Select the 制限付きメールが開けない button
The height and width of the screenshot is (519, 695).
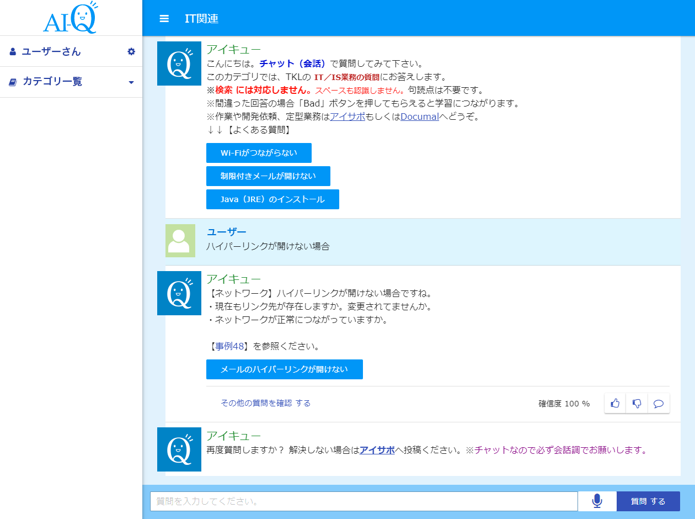[268, 176]
